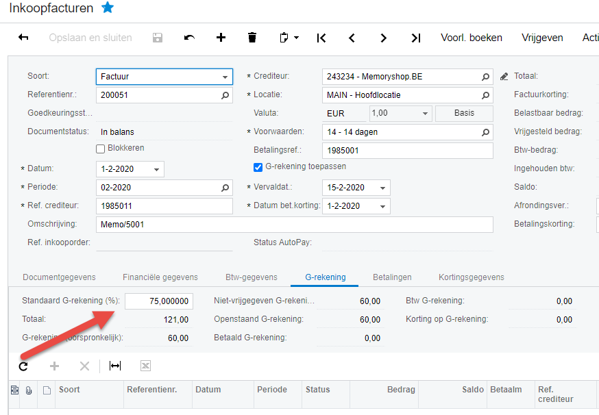Add a new invoice with the toolbar plus icon
Viewport: 599px width, 415px height.
coord(221,38)
